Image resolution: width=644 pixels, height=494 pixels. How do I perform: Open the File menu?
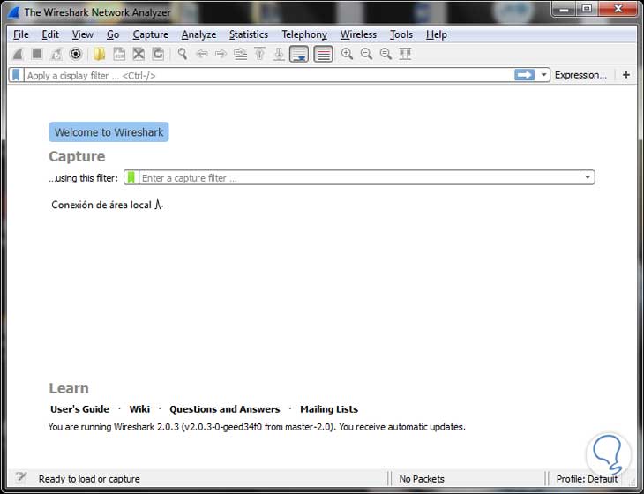(21, 34)
